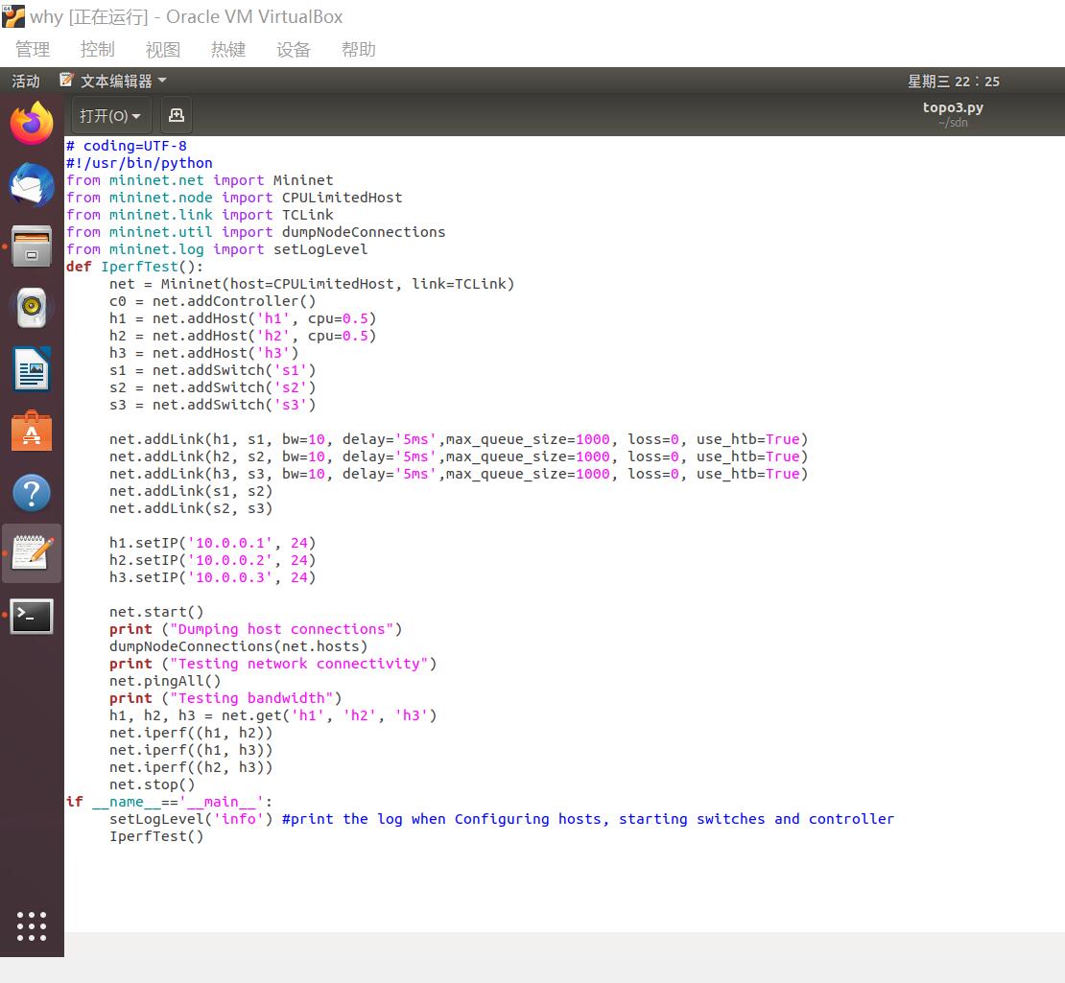Click final 'IperfTest()' call line
This screenshot has width=1065, height=983.
click(x=156, y=836)
